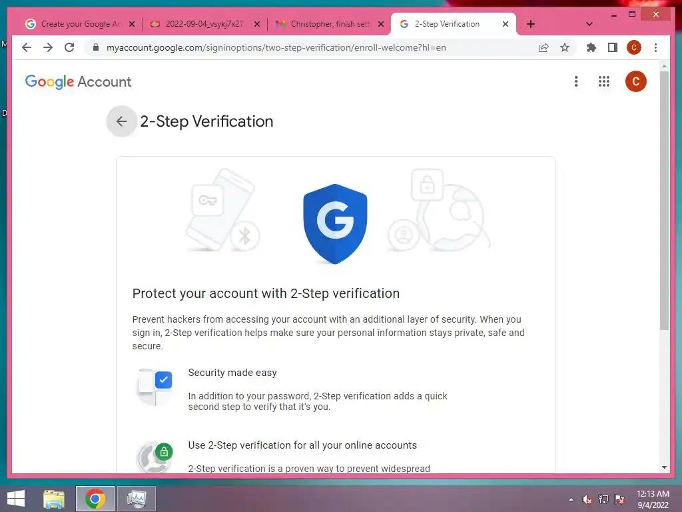Open the Chrome extensions puzzle icon
Viewport: 682px width, 512px height.
tap(591, 47)
